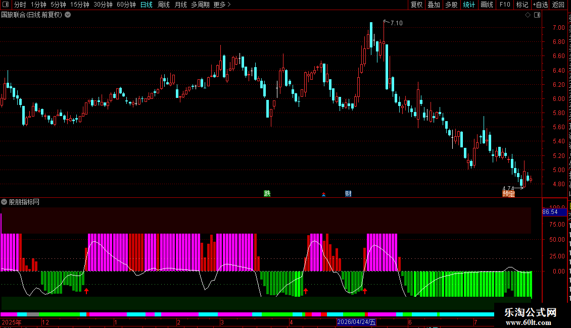The height and width of the screenshot is (328, 571).
Task: Click the 7.10 high price label
Action: [397, 23]
